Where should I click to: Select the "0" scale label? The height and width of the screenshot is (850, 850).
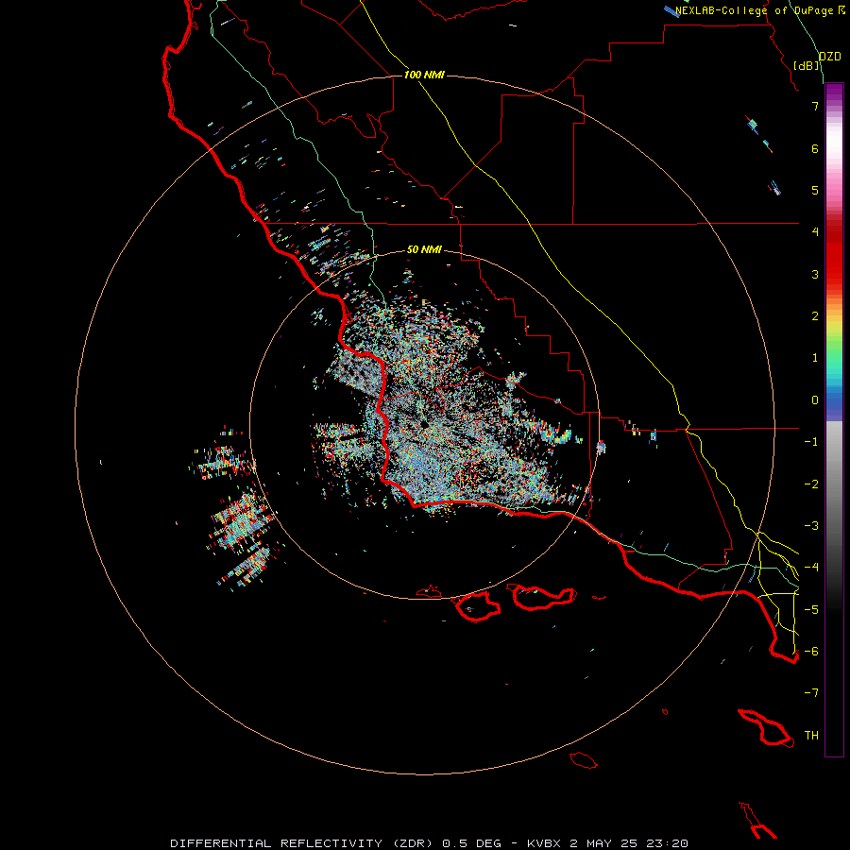[815, 400]
